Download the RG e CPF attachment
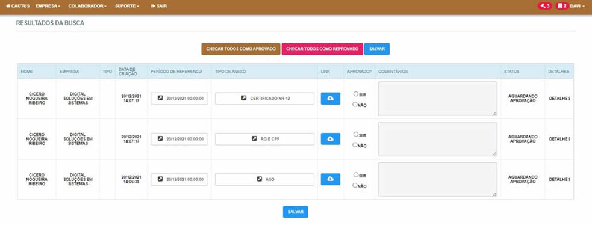Image resolution: width=592 pixels, height=225 pixels. click(x=331, y=139)
